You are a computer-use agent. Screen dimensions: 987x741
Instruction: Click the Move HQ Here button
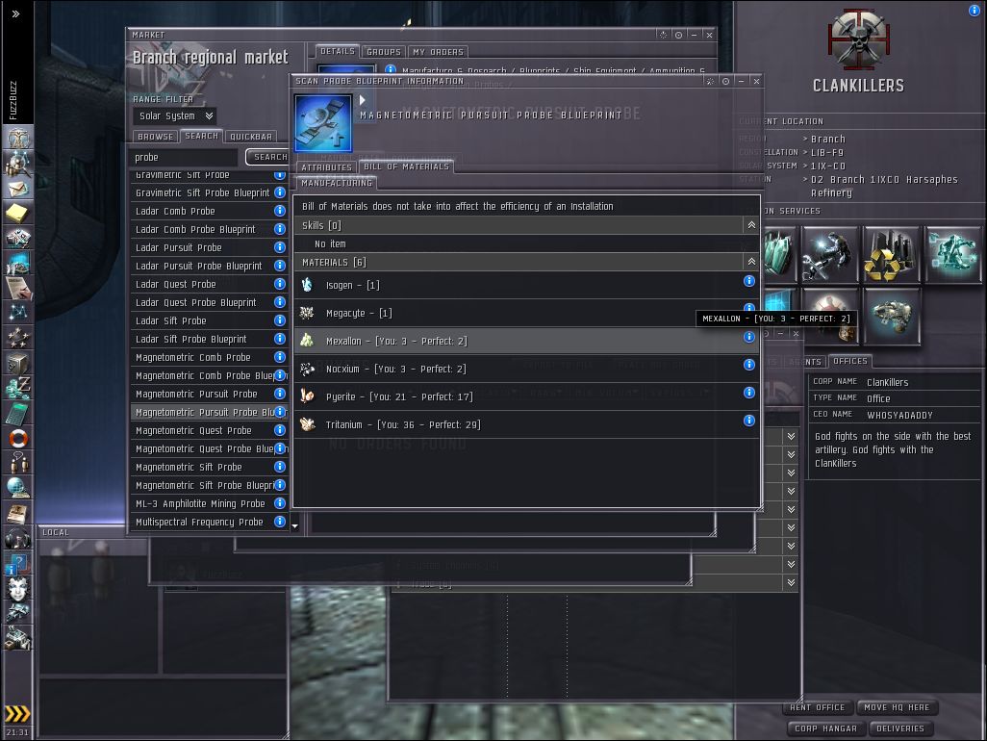point(897,707)
